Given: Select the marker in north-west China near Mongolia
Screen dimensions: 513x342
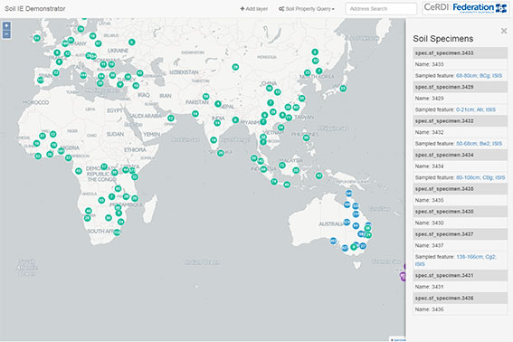Looking at the screenshot, I should click(235, 67).
